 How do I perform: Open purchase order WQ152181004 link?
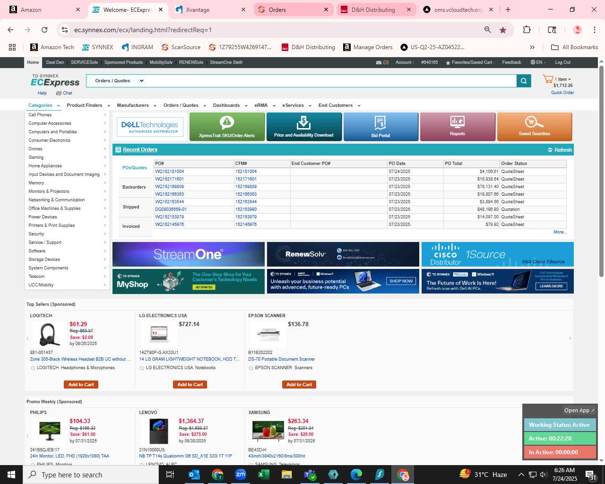tap(170, 172)
